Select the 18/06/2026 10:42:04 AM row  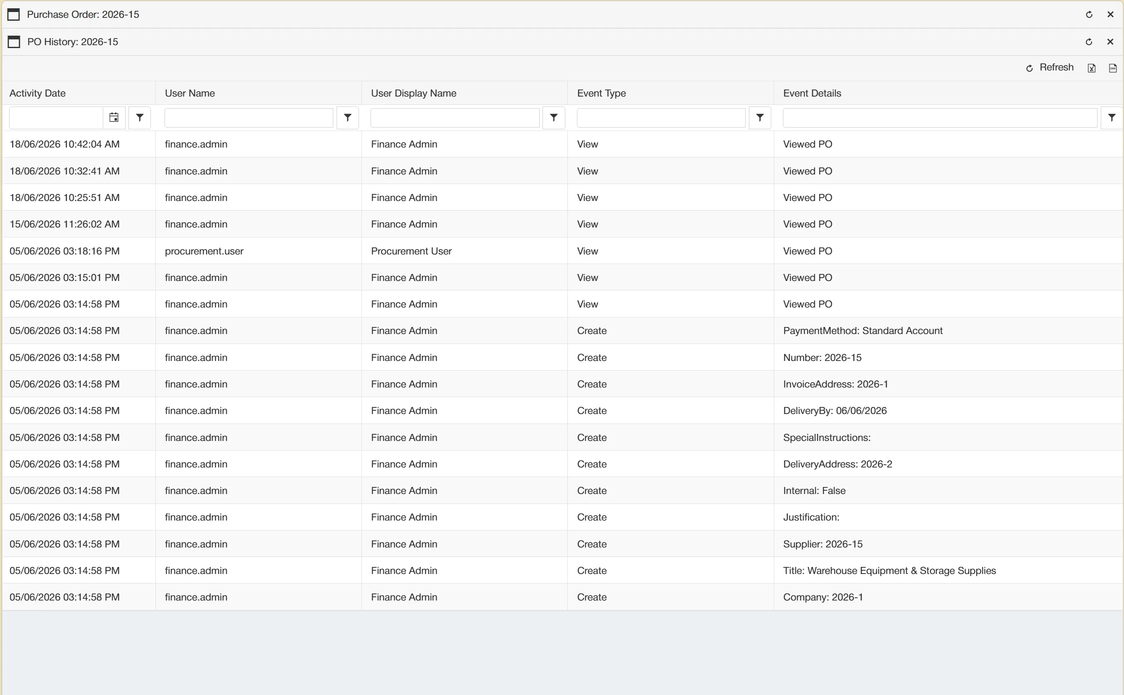[x=563, y=144]
